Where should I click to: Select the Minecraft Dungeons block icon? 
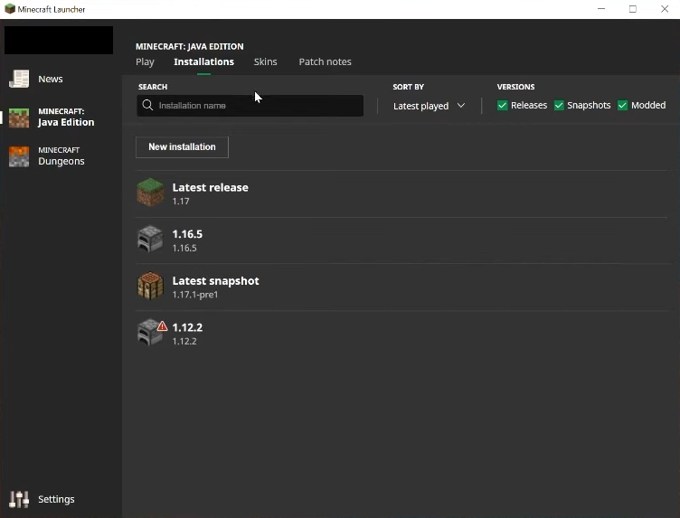19,156
